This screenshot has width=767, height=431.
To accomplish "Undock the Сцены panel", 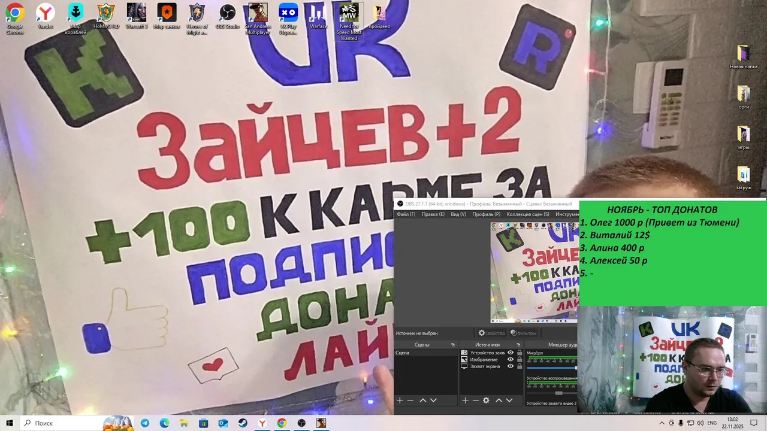I will (x=453, y=345).
